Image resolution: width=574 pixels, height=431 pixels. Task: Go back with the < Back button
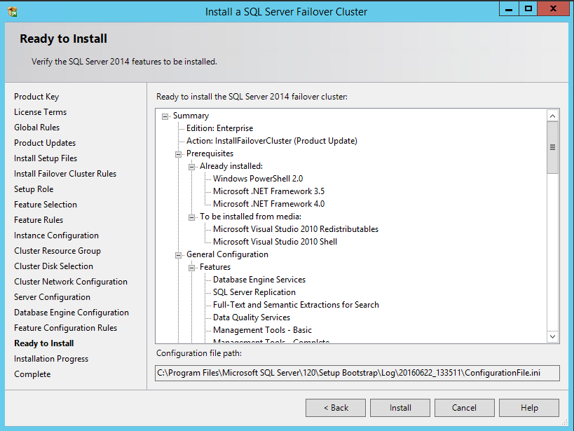pyautogui.click(x=335, y=408)
